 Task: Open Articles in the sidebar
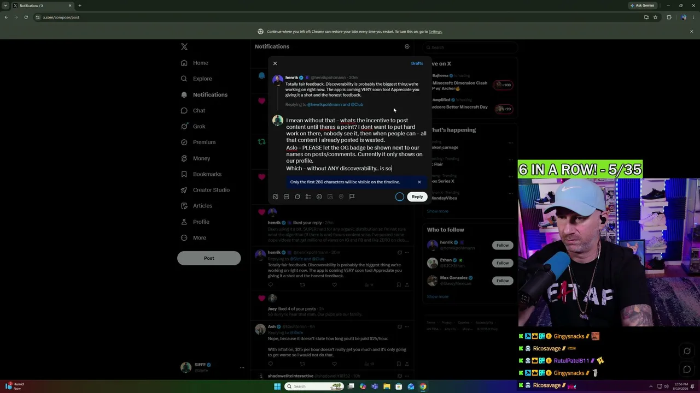(196, 206)
